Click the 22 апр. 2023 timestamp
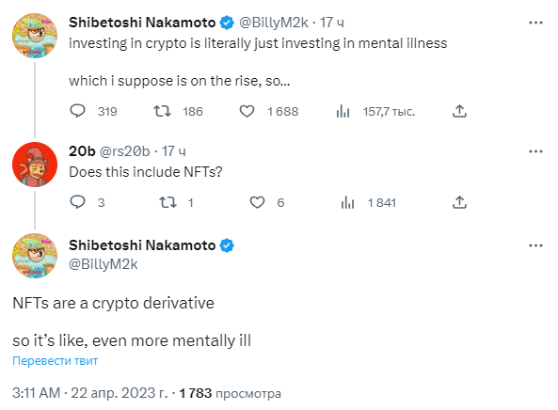The width and height of the screenshot is (558, 410). pyautogui.click(x=119, y=393)
